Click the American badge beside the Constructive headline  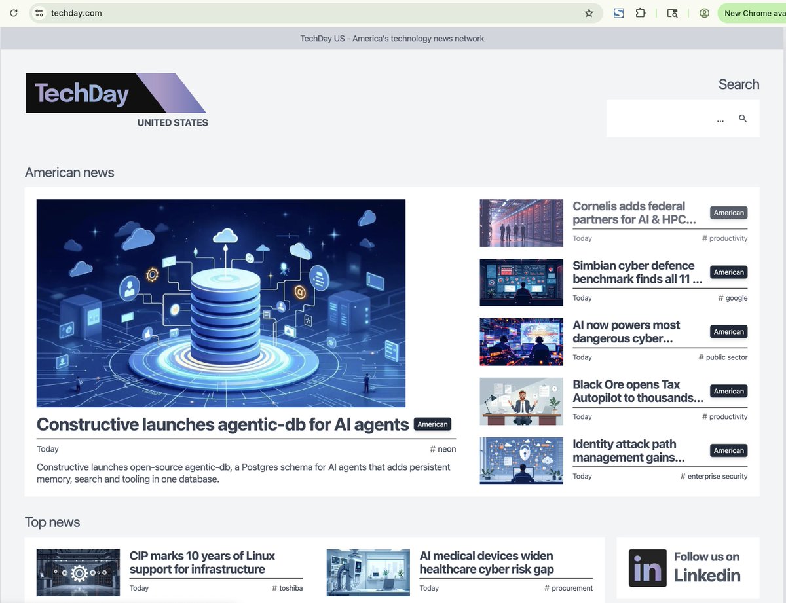point(432,424)
